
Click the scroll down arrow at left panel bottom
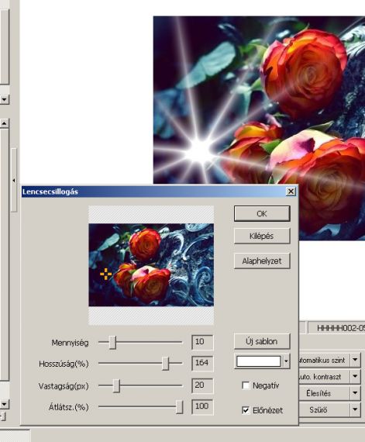point(5,404)
